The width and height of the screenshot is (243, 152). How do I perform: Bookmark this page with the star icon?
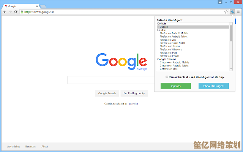point(226,12)
